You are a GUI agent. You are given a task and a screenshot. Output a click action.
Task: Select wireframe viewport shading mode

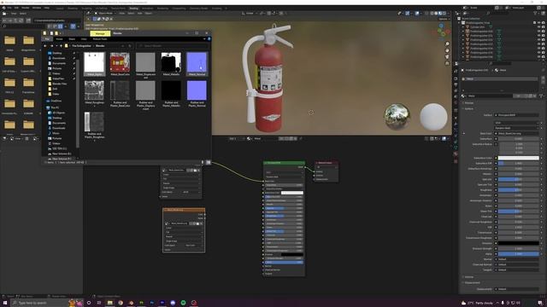[432, 14]
